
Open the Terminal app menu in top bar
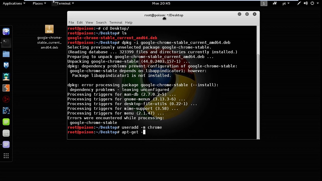tap(63, 3)
